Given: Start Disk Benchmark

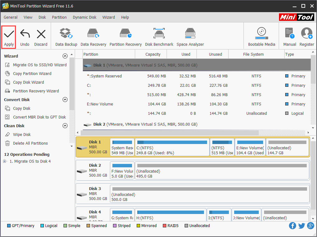Looking at the screenshot, I should pyautogui.click(x=159, y=37).
